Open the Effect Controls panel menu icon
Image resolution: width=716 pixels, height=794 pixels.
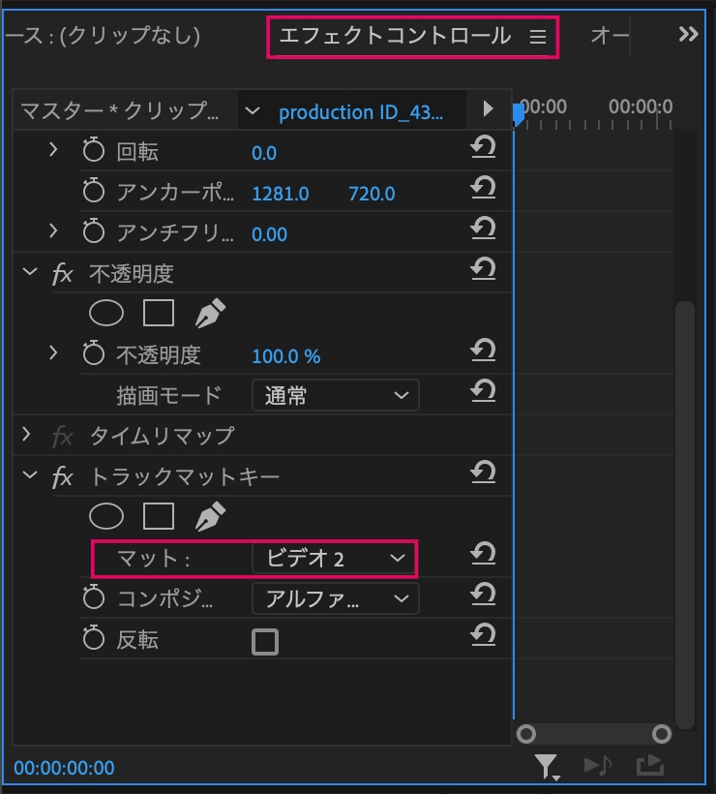coord(537,37)
